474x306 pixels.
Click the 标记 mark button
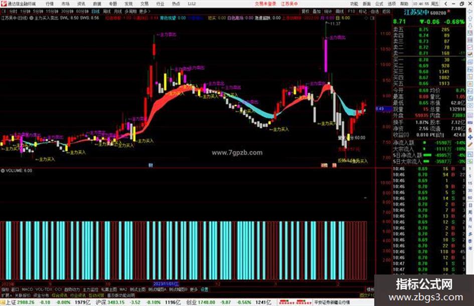click(363, 11)
